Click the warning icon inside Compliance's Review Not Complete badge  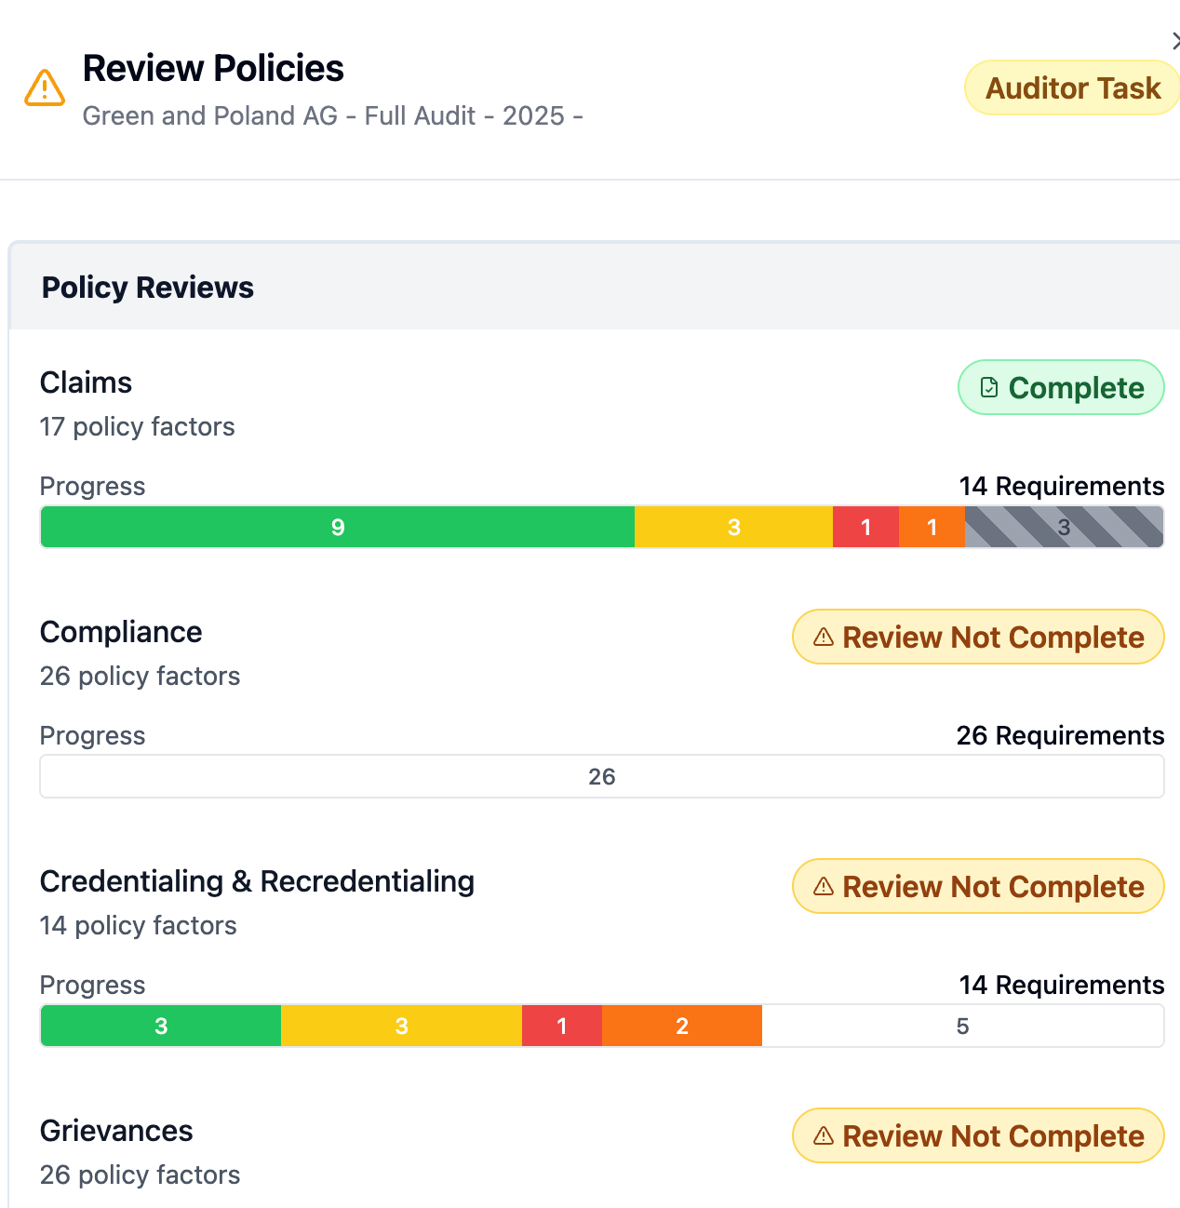[823, 637]
